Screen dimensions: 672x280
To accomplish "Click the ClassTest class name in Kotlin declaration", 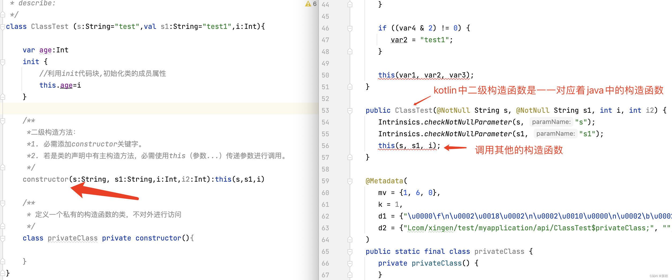I will click(50, 26).
